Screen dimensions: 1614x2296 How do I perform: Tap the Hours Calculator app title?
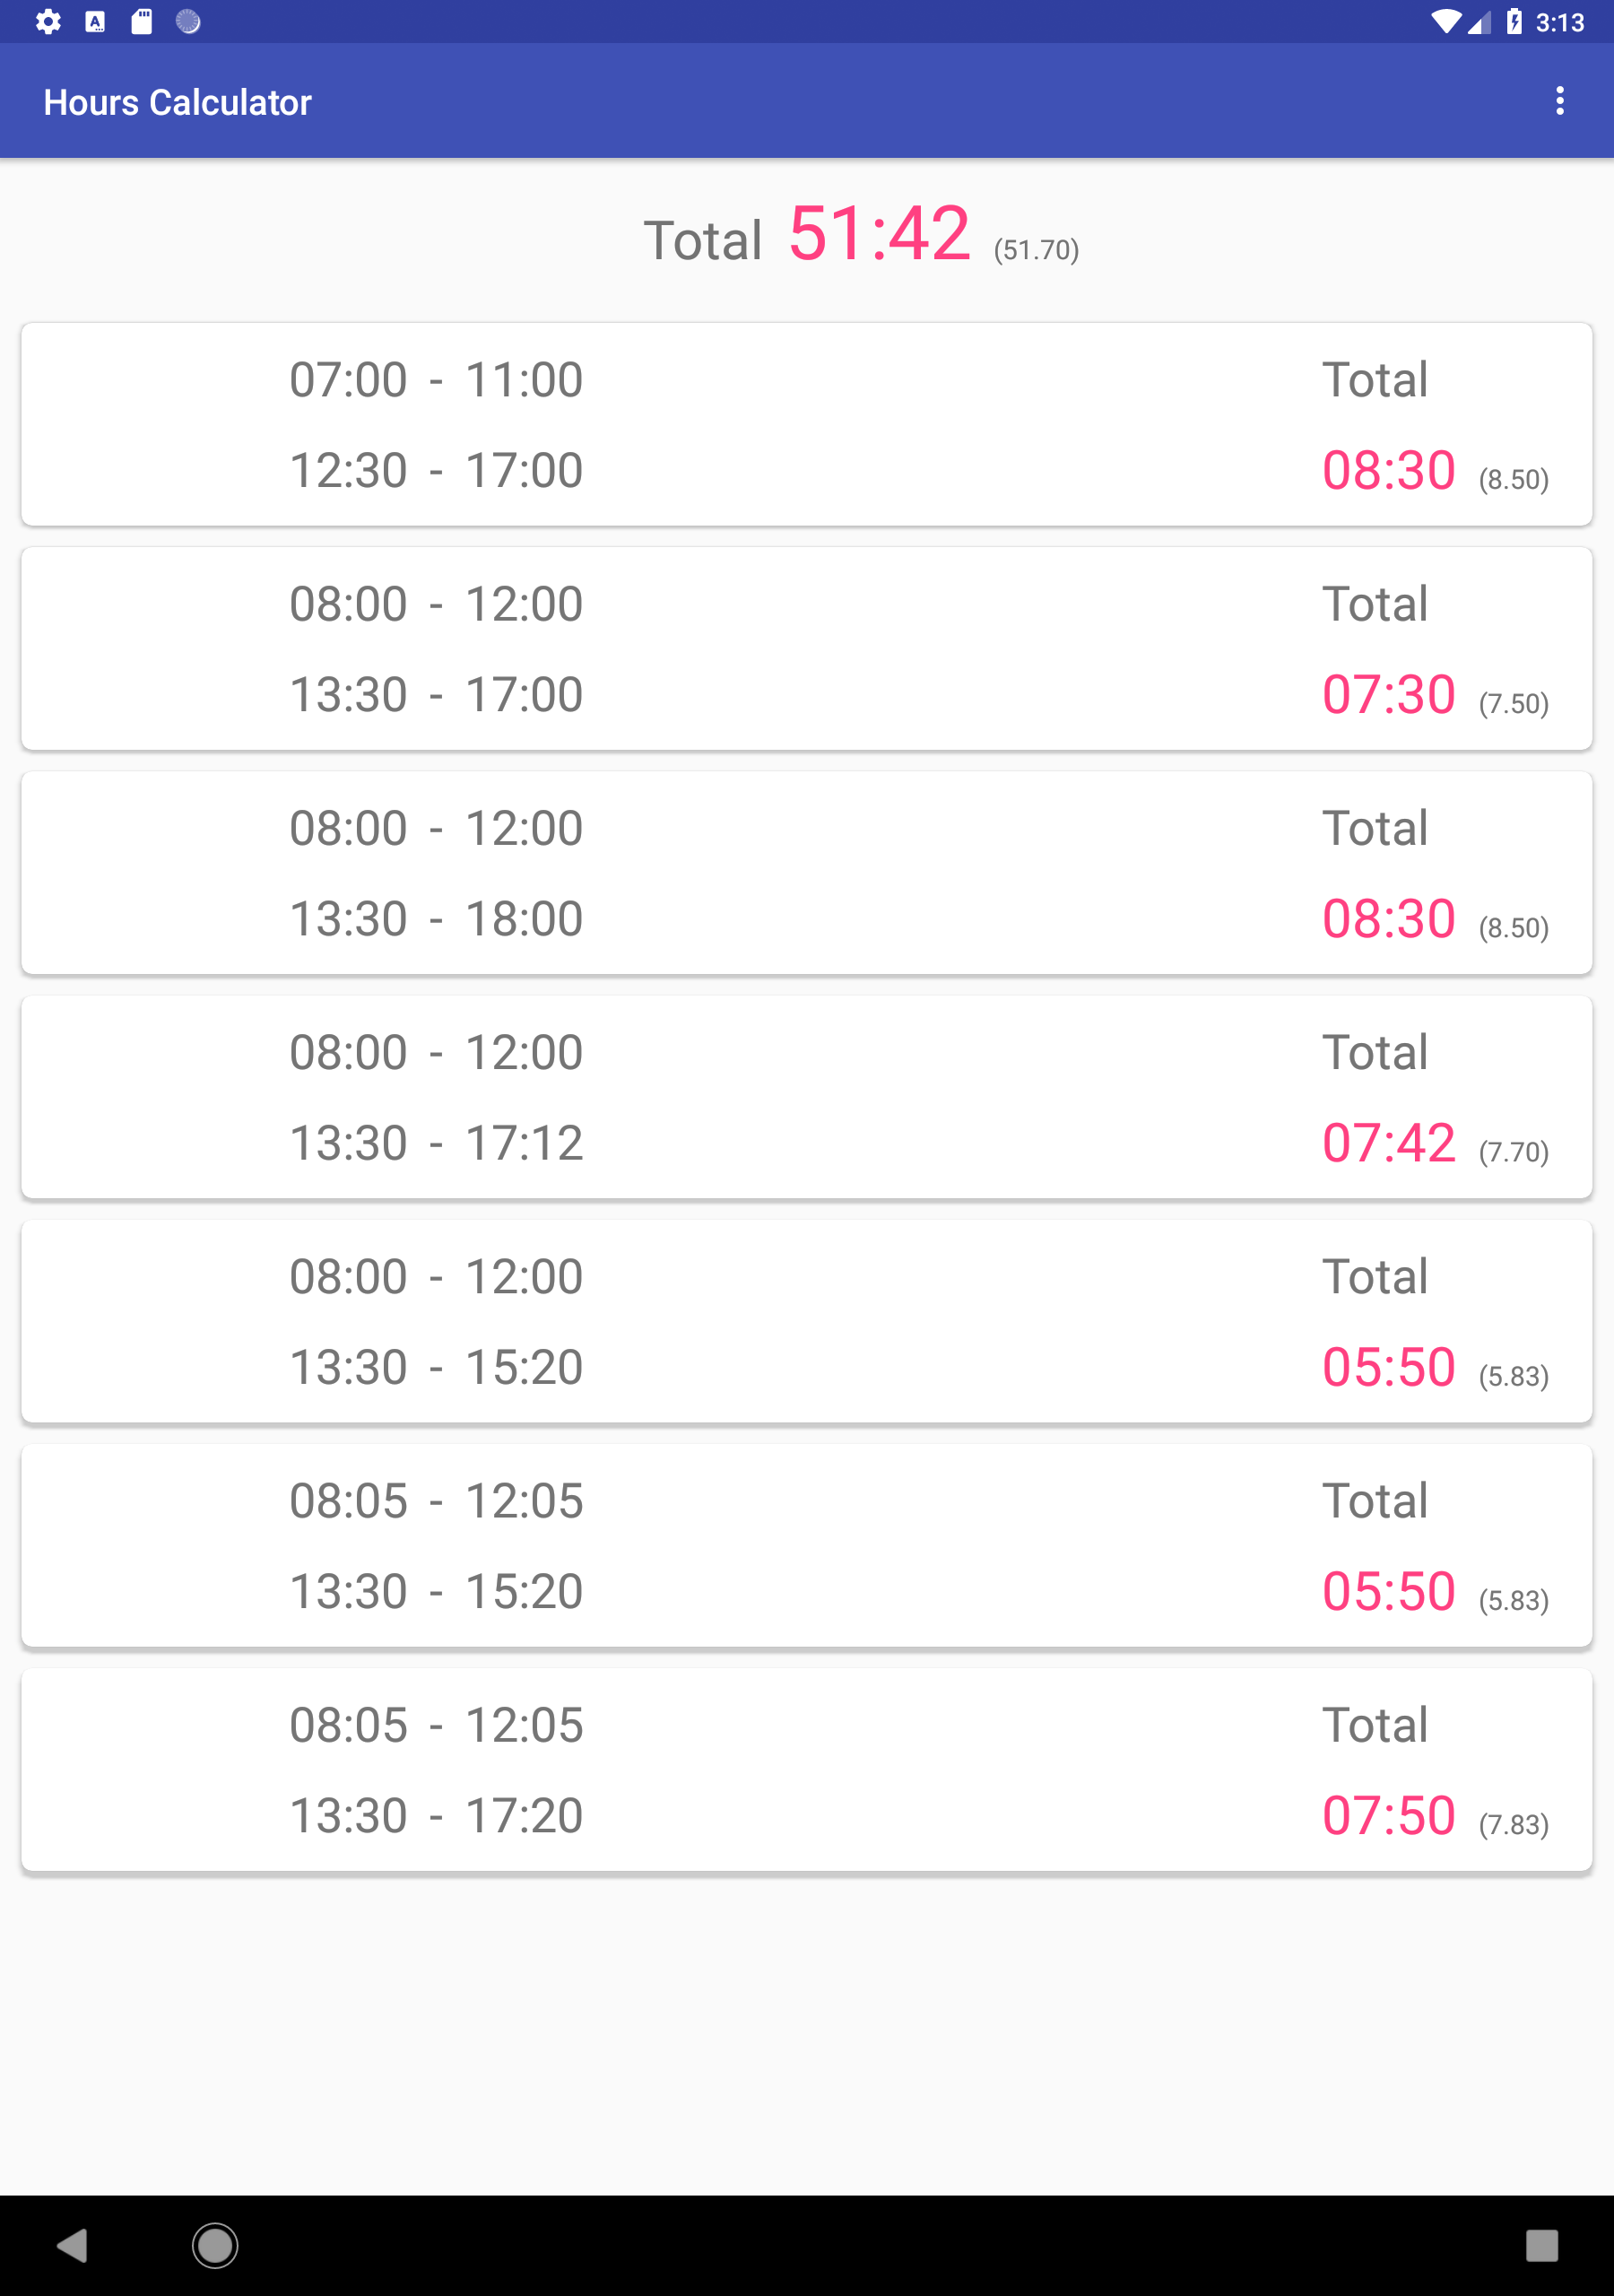(177, 102)
